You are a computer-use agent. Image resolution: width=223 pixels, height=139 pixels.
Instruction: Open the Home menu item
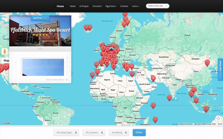point(60,6)
